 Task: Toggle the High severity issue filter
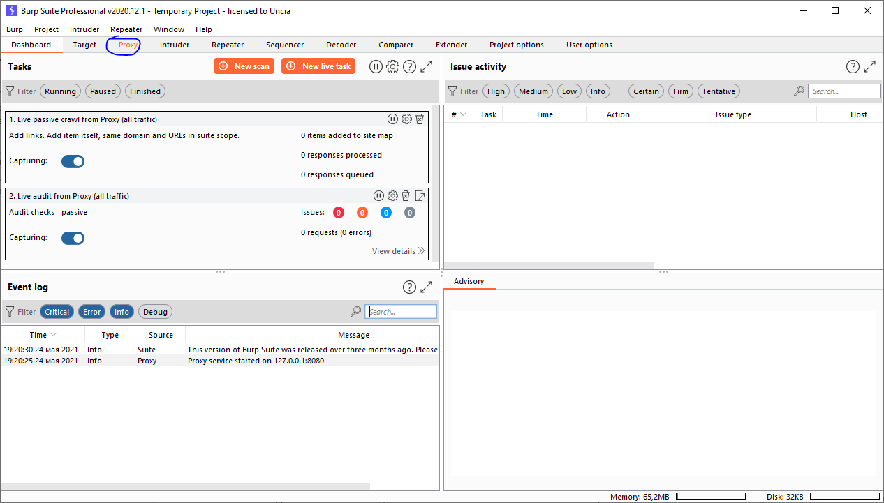click(496, 91)
